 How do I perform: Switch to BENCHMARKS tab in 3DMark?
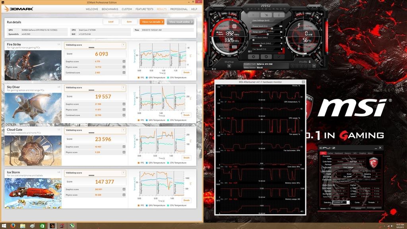(x=109, y=9)
